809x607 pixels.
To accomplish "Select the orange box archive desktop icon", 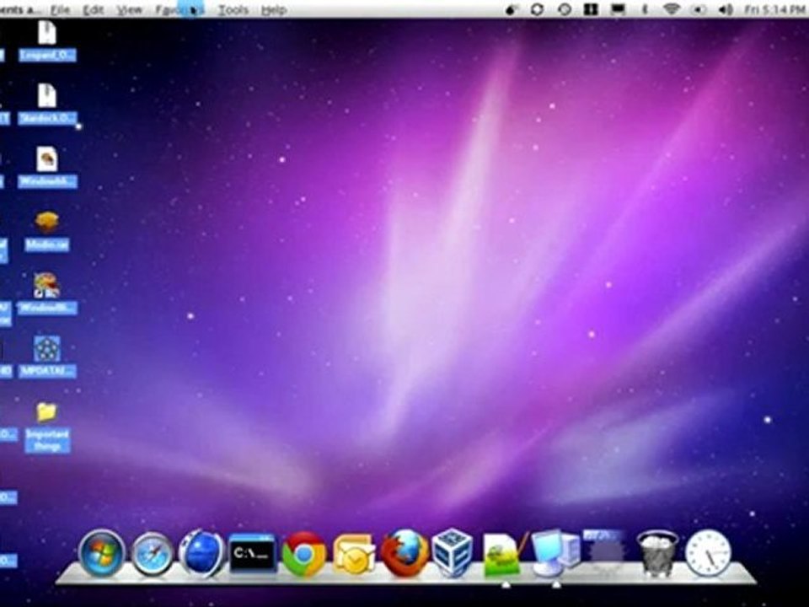I will [47, 231].
